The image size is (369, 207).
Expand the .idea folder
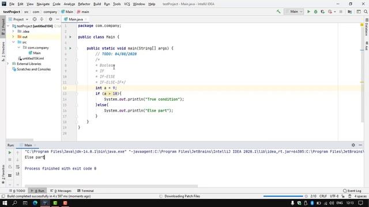[13, 31]
